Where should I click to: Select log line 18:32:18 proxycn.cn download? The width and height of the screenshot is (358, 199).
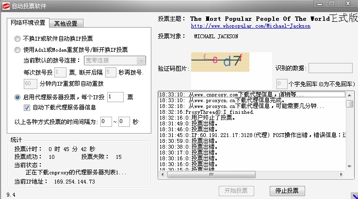252,106
